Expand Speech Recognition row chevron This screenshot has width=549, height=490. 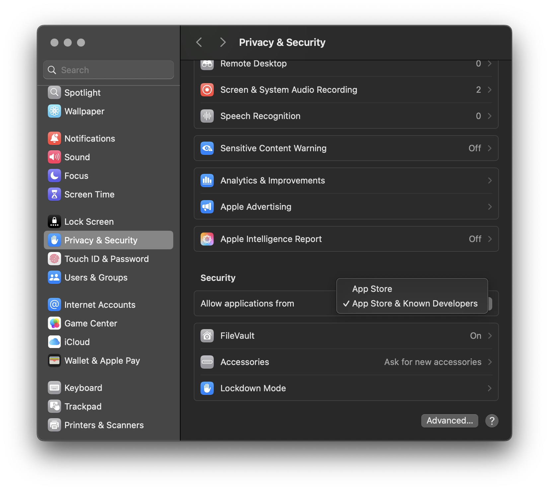(490, 116)
